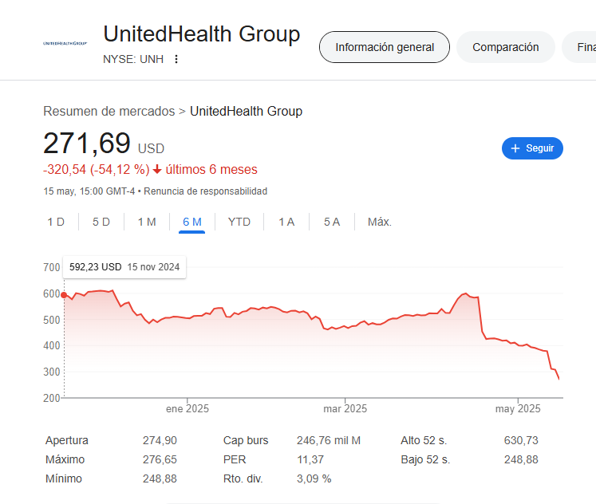This screenshot has height=504, width=596.
Task: Switch chart to 1 M range
Action: point(147,222)
